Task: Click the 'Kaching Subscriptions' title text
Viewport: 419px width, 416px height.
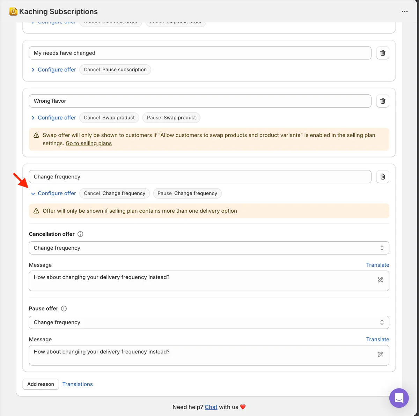Action: (x=58, y=12)
